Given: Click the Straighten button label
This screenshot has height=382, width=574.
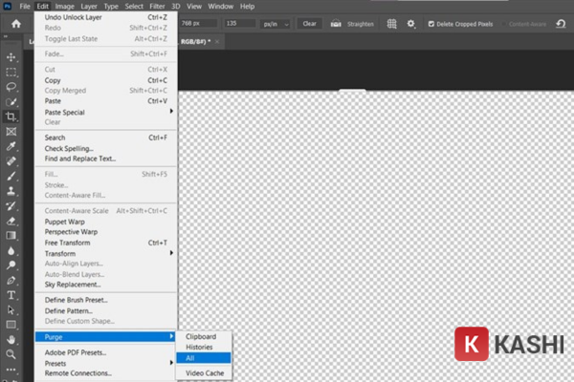Looking at the screenshot, I should (361, 24).
